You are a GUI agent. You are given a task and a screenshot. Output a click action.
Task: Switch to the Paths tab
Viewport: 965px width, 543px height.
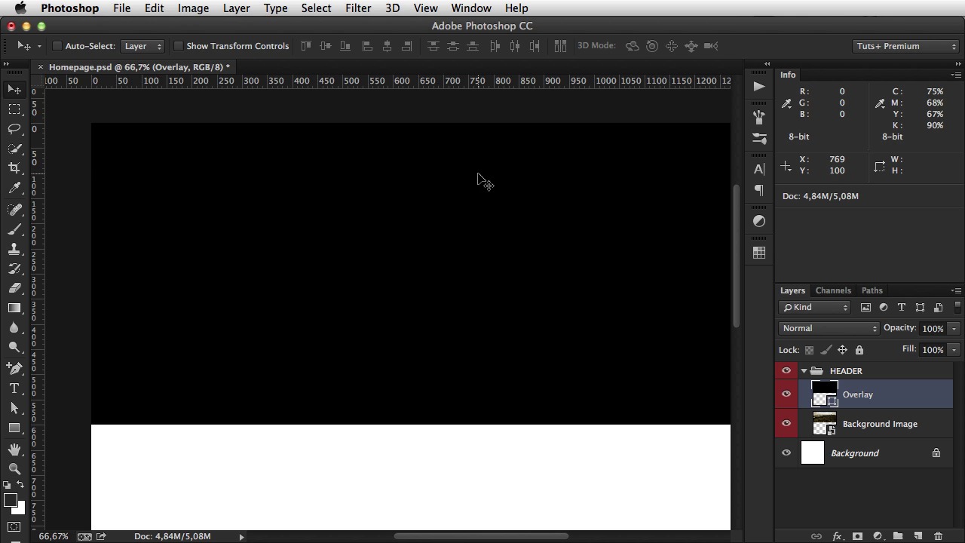pyautogui.click(x=872, y=290)
